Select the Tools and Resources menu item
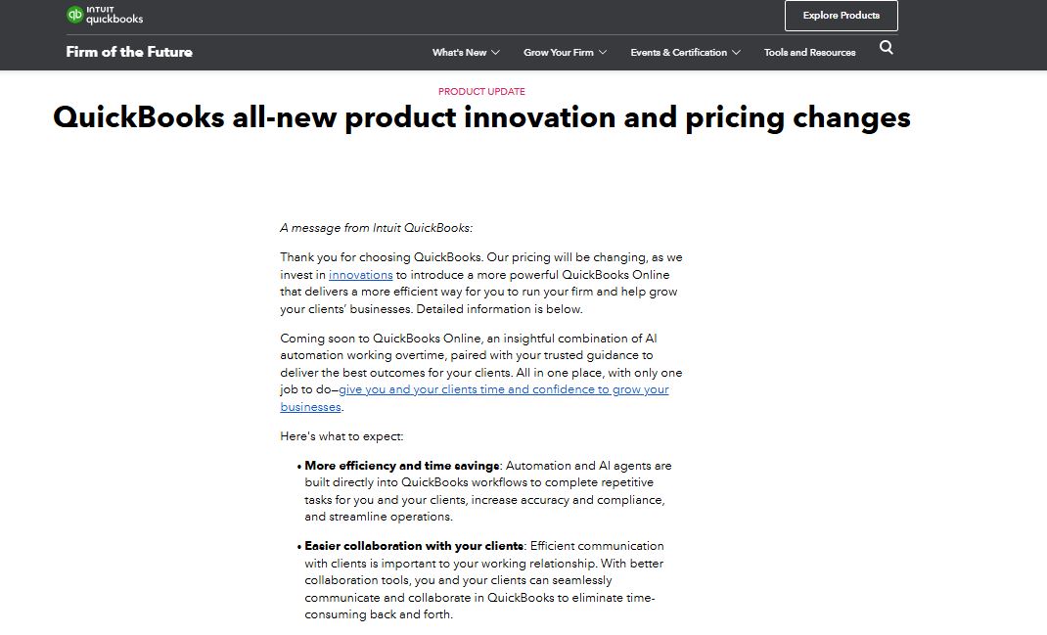Viewport: 1047px width, 635px height. (809, 53)
